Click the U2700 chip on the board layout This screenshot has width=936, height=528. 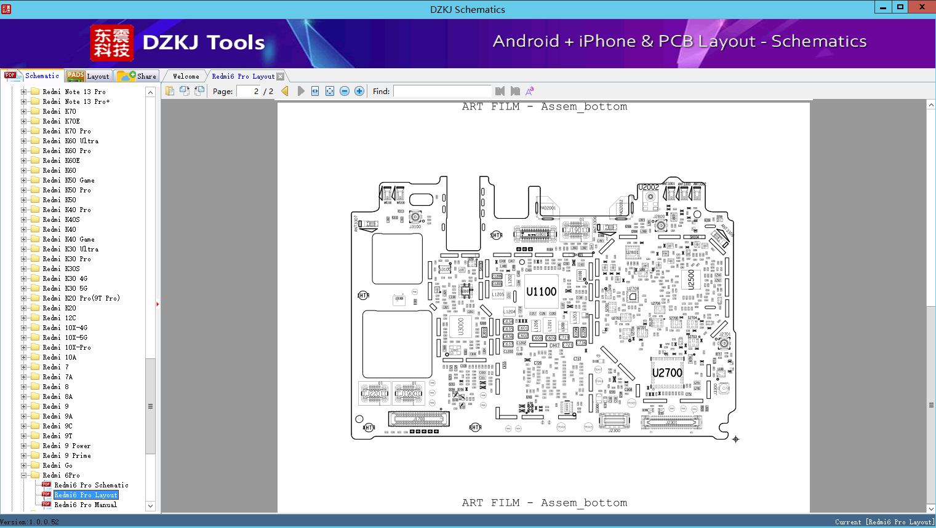[667, 372]
